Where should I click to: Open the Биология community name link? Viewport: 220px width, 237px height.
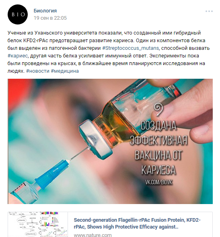point(45,11)
